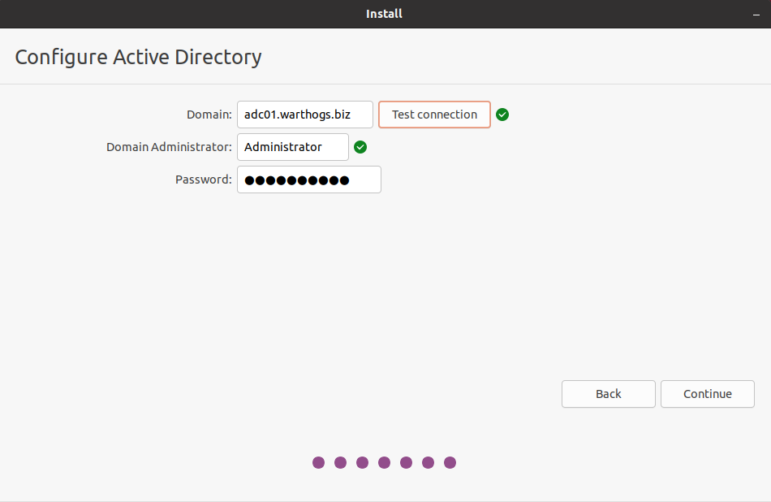Click the Domain Administrator label

pyautogui.click(x=169, y=147)
